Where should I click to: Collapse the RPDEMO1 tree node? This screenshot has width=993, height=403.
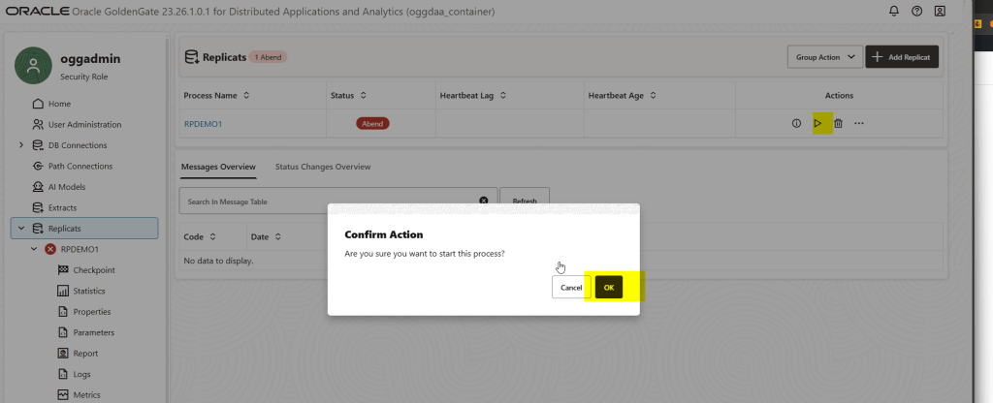coord(34,249)
